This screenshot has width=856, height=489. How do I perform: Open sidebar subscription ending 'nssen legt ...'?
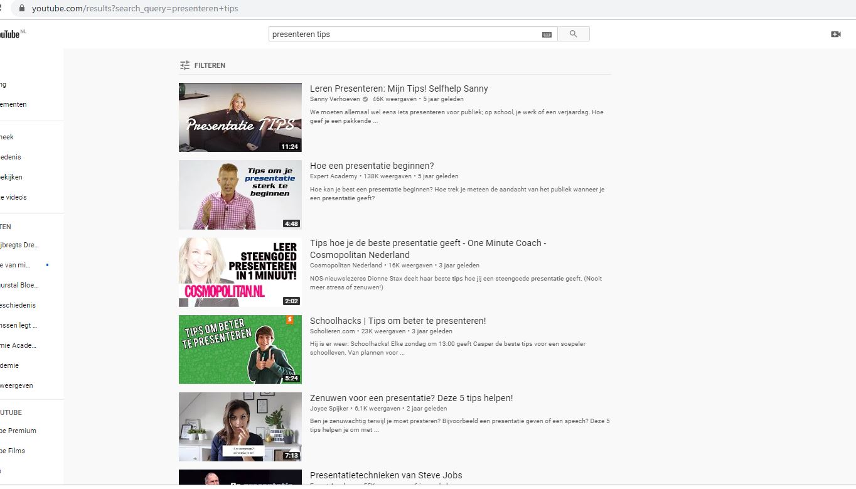19,325
